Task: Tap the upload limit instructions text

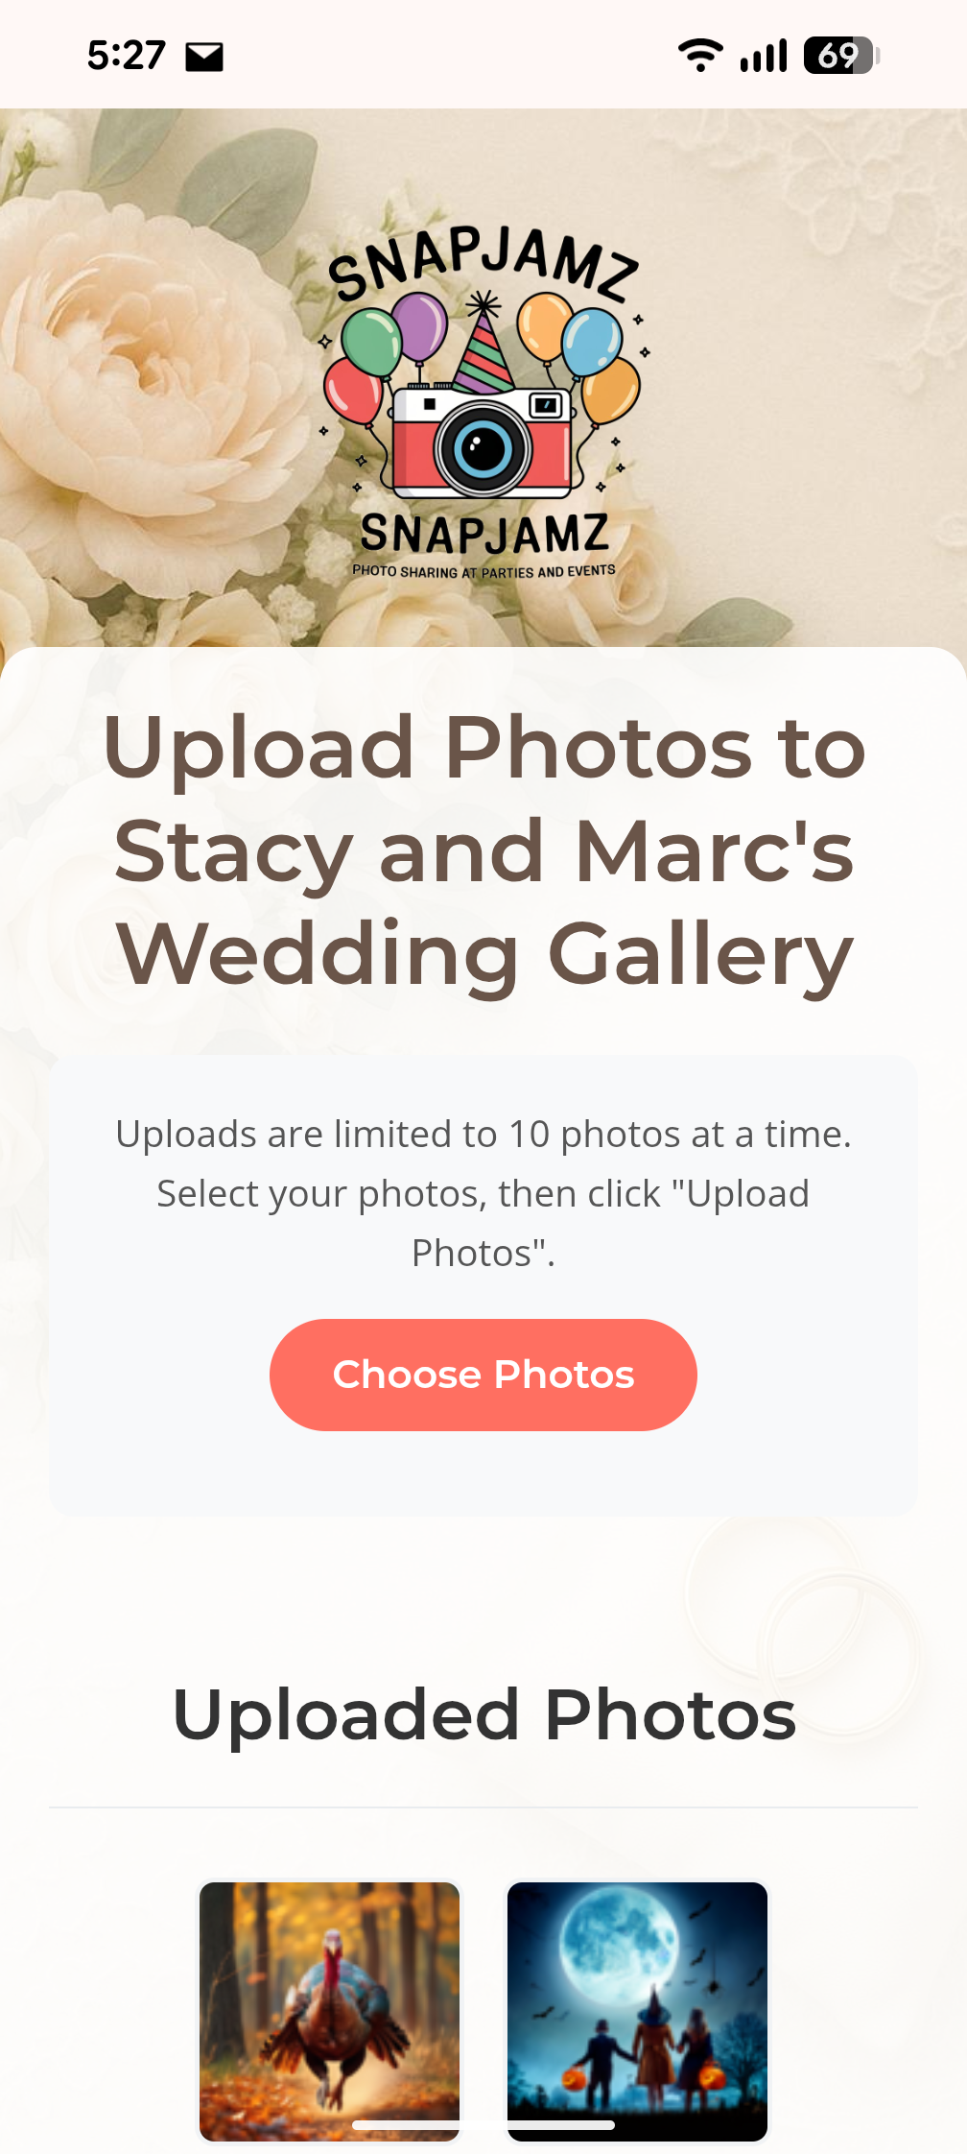Action: (483, 1193)
